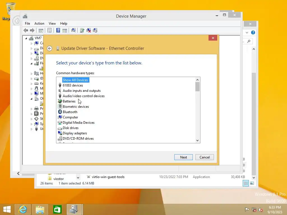This screenshot has width=287, height=215.
Task: Expand the Keyboards (Ke) tree node
Action: coord(31,84)
